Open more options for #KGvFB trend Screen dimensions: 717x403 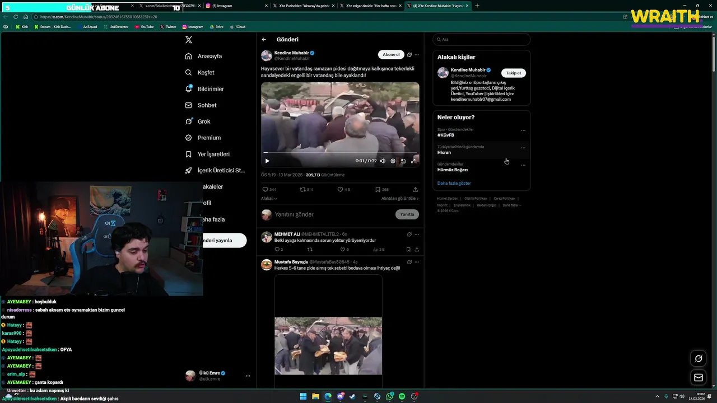pos(523,130)
